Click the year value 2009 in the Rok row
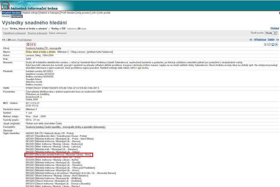This screenshot has width=280, height=187. coord(28,59)
